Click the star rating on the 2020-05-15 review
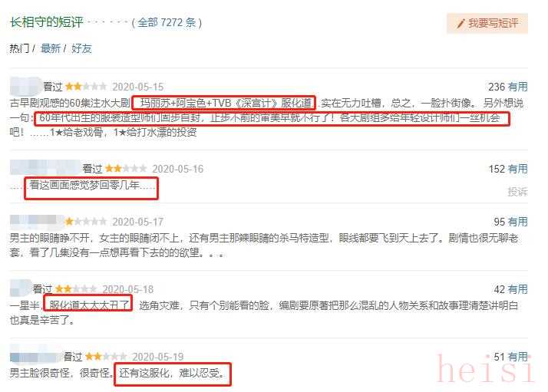The width and height of the screenshot is (548, 392). [86, 86]
